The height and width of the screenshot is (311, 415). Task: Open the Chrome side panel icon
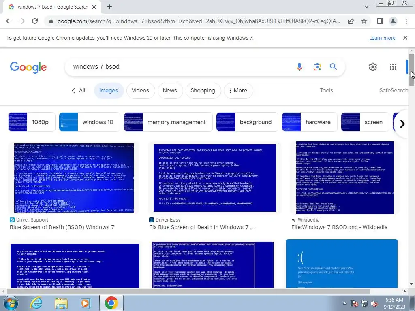click(380, 21)
